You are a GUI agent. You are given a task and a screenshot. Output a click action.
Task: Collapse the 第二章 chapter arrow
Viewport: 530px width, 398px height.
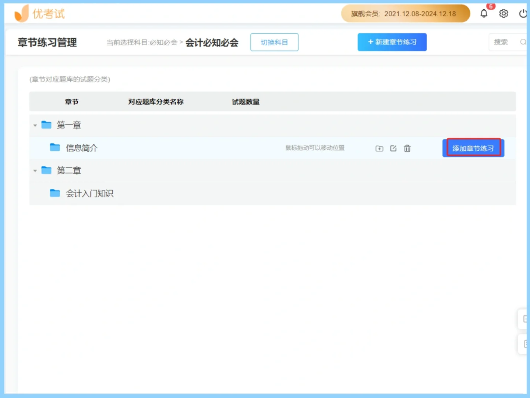pos(35,171)
